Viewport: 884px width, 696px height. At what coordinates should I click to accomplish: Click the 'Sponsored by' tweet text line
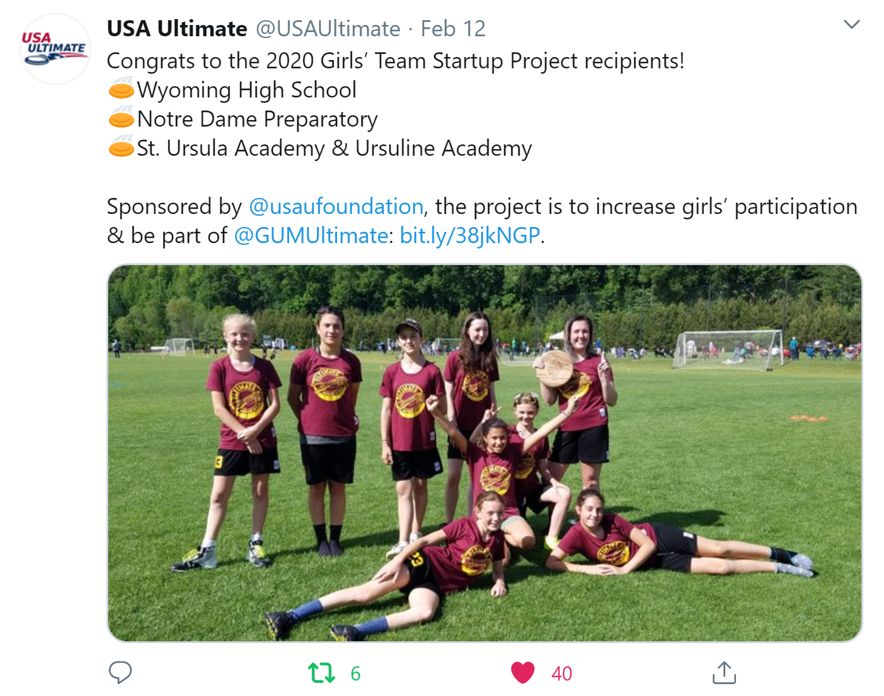coord(482,206)
